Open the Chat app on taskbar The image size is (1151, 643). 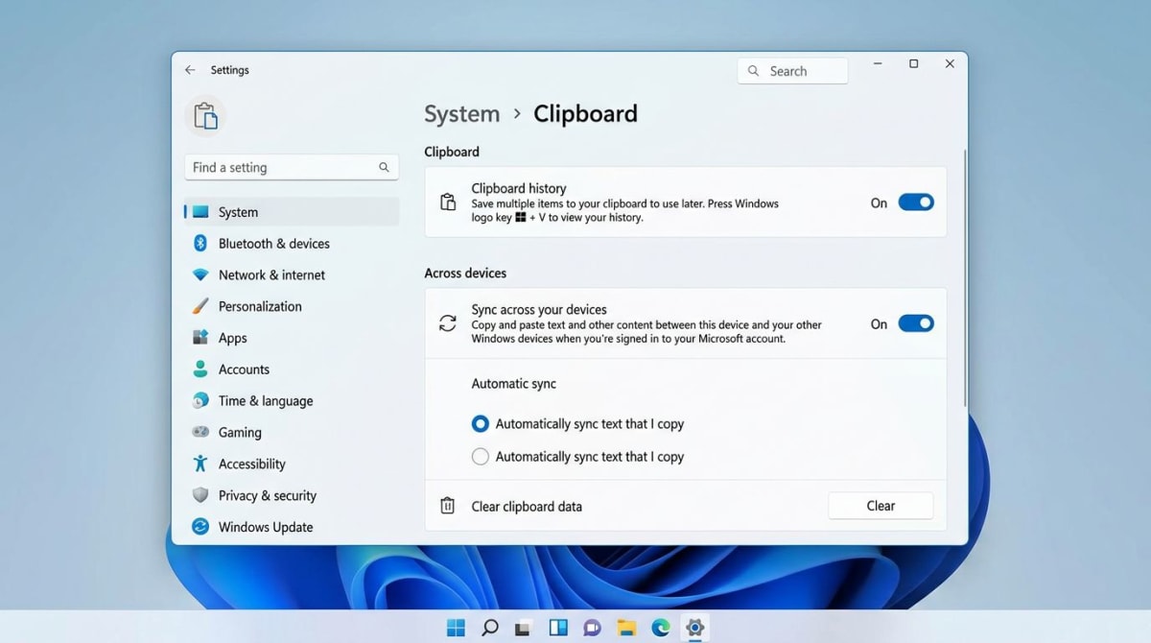coord(593,628)
